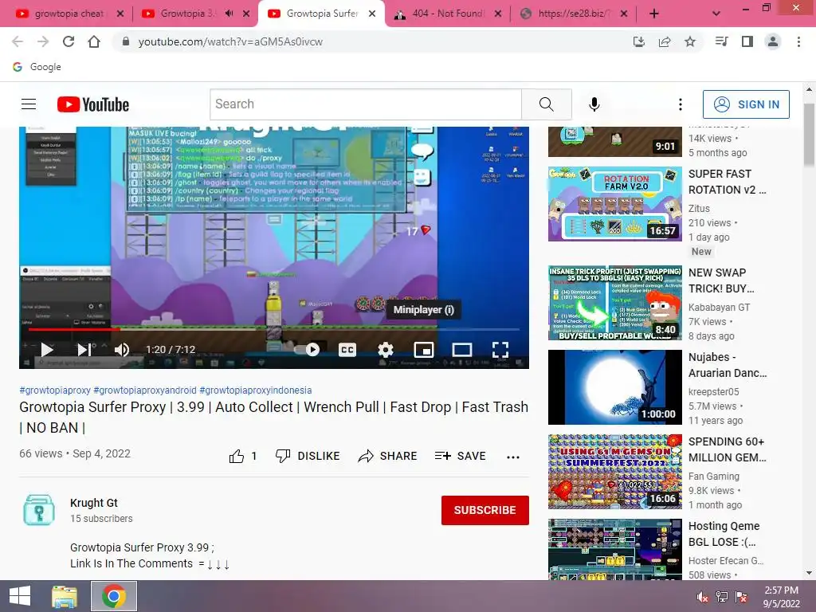Open Nujabes Aruarian Dance thumbnail
Screen dimensions: 816x612
pos(614,387)
